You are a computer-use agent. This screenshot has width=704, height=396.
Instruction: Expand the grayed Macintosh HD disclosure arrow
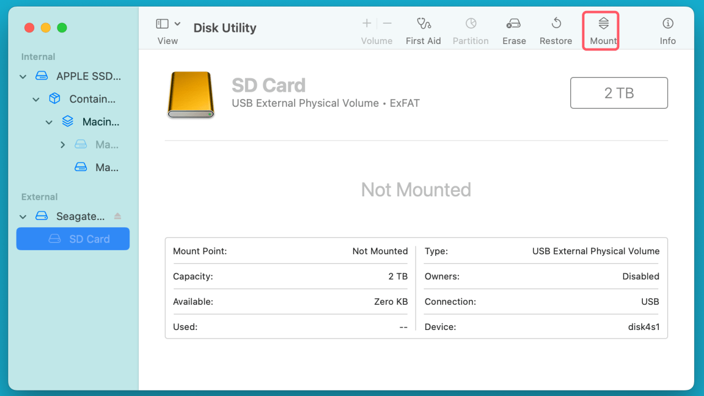point(62,144)
